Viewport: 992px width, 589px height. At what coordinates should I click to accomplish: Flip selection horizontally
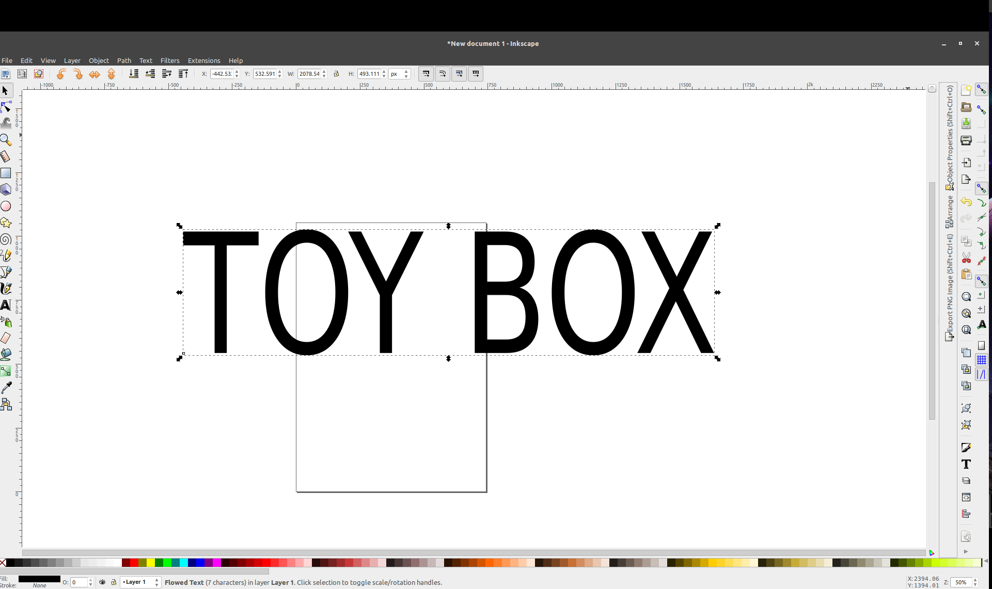[94, 74]
